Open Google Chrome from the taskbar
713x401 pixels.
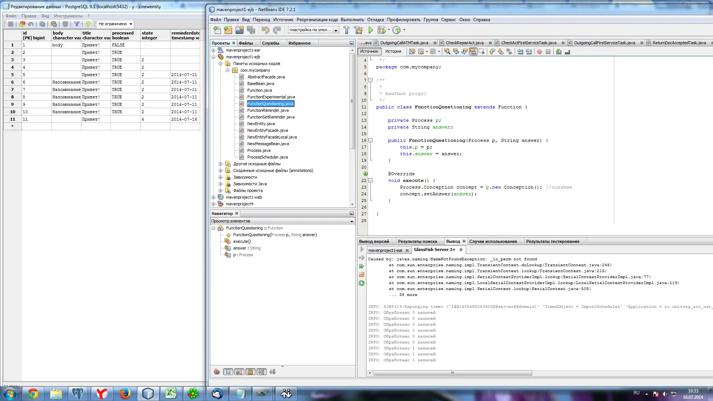tap(33, 394)
